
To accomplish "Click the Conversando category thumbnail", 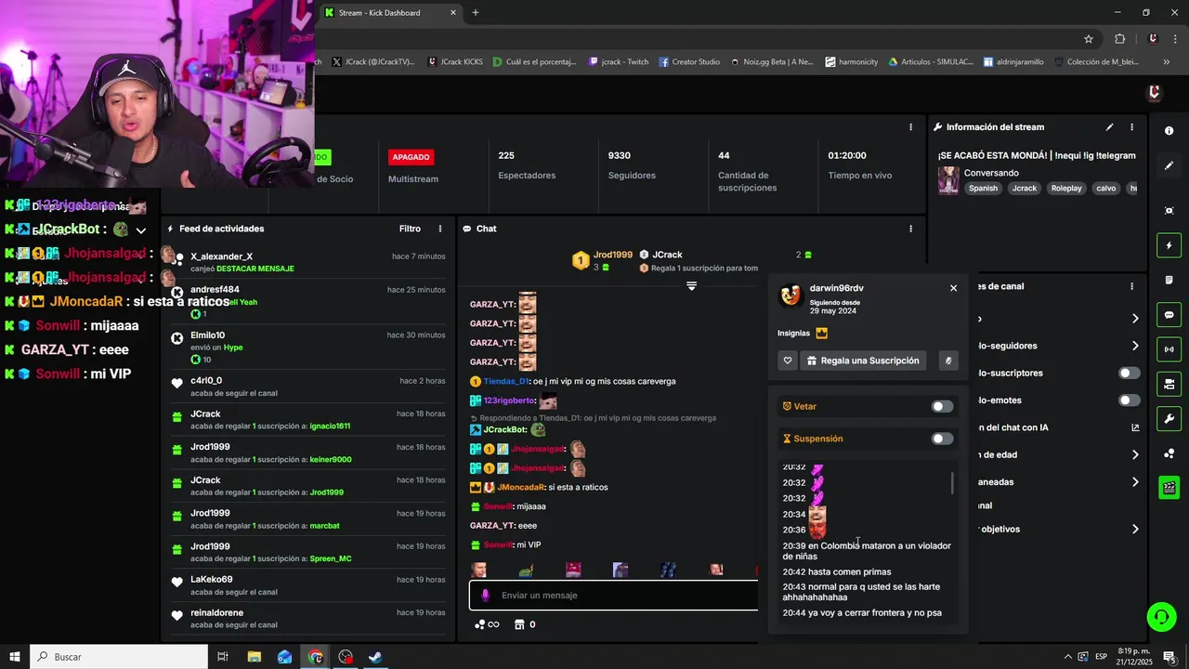I will pyautogui.click(x=948, y=179).
